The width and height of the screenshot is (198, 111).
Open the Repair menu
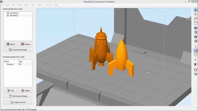point(26,5)
